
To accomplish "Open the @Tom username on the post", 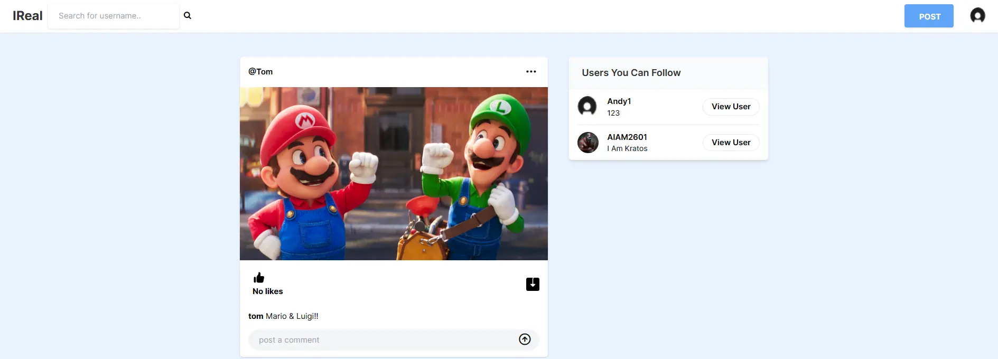I will 260,72.
